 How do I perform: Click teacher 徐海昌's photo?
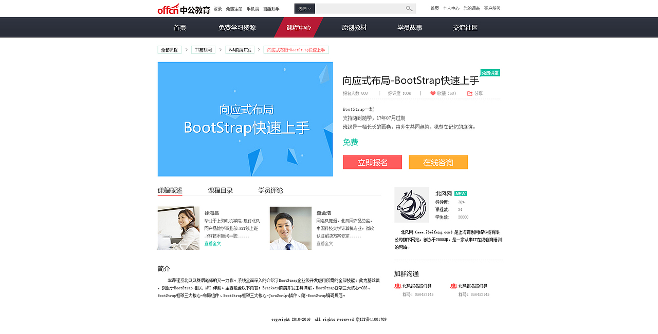[x=178, y=228]
